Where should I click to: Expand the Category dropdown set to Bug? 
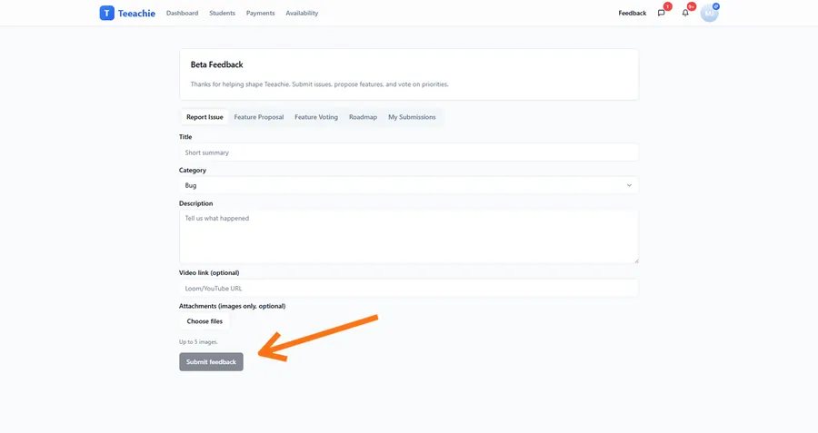click(408, 185)
